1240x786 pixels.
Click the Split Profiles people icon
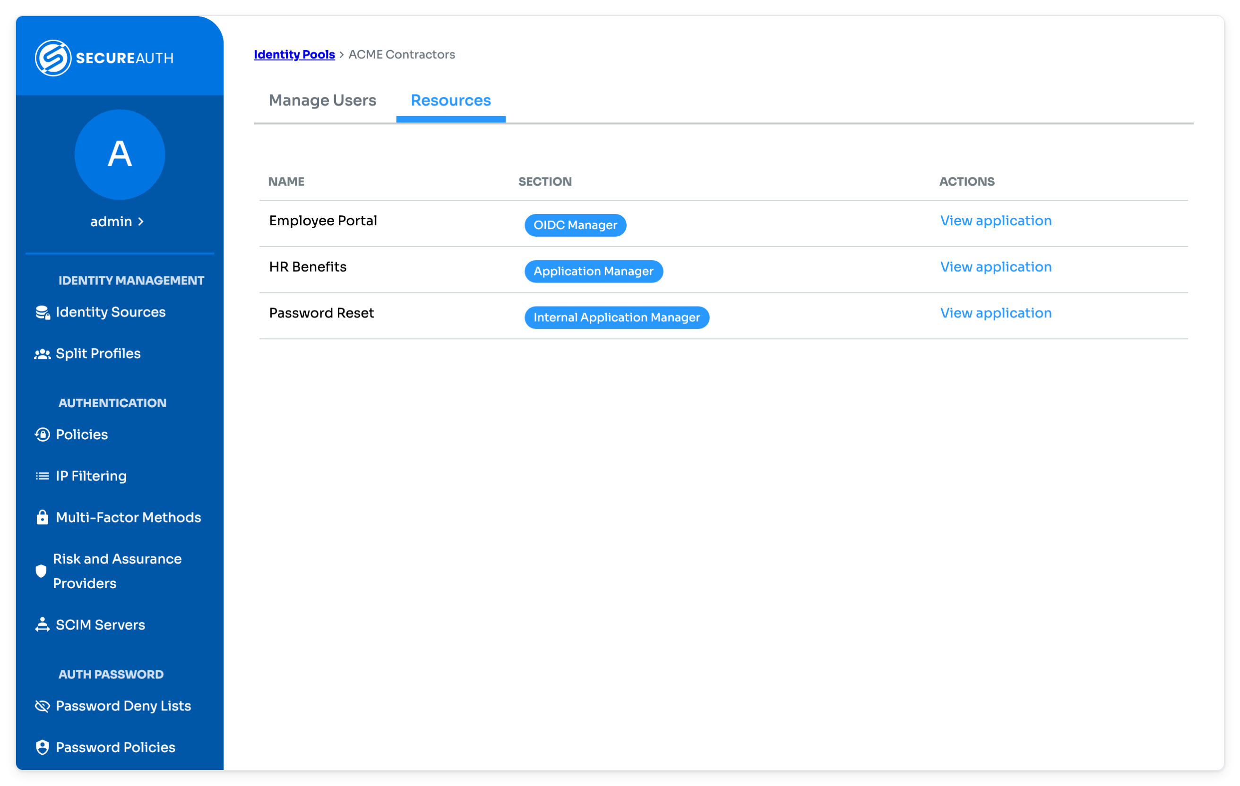pos(42,354)
